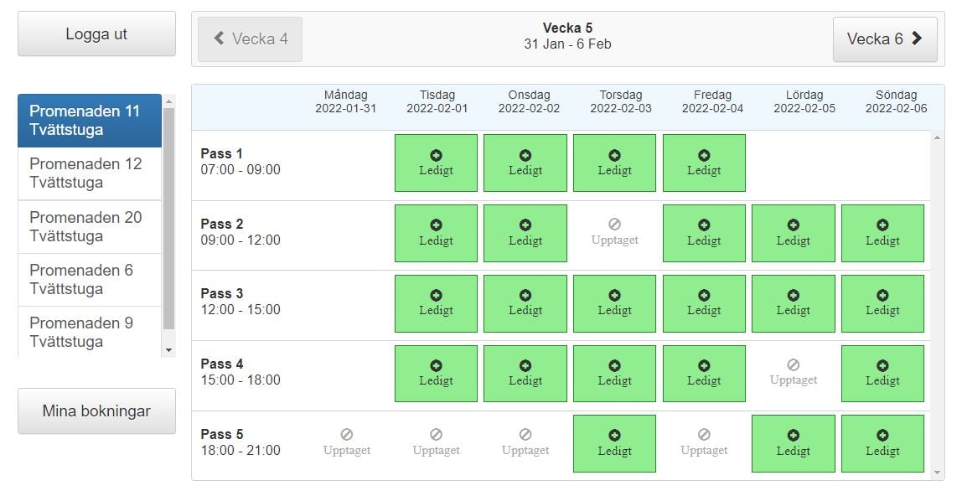Book the Friday Pass 1 Ledigt slot
Image resolution: width=962 pixels, height=496 pixels.
pos(704,163)
